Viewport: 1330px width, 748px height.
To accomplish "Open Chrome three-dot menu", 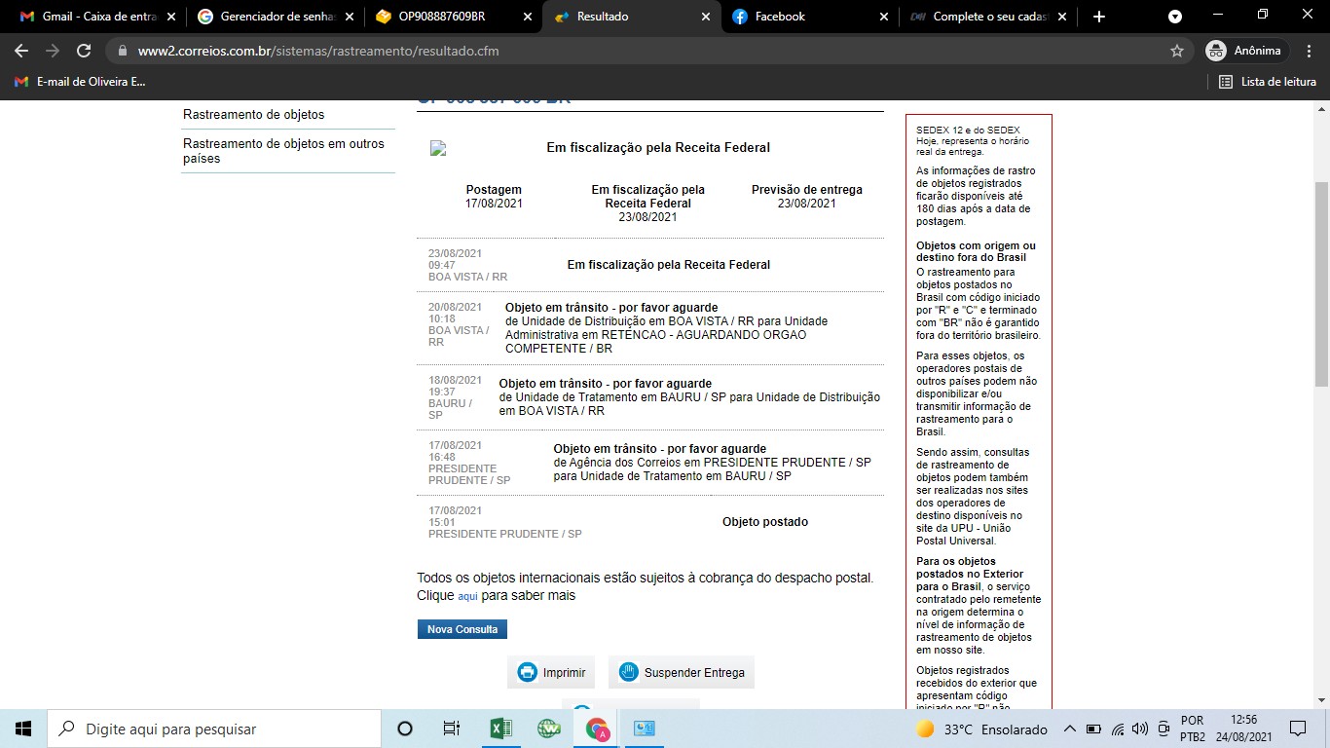I will [x=1310, y=51].
